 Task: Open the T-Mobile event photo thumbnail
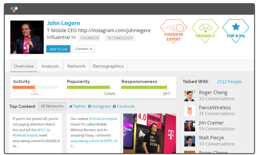click(x=150, y=133)
